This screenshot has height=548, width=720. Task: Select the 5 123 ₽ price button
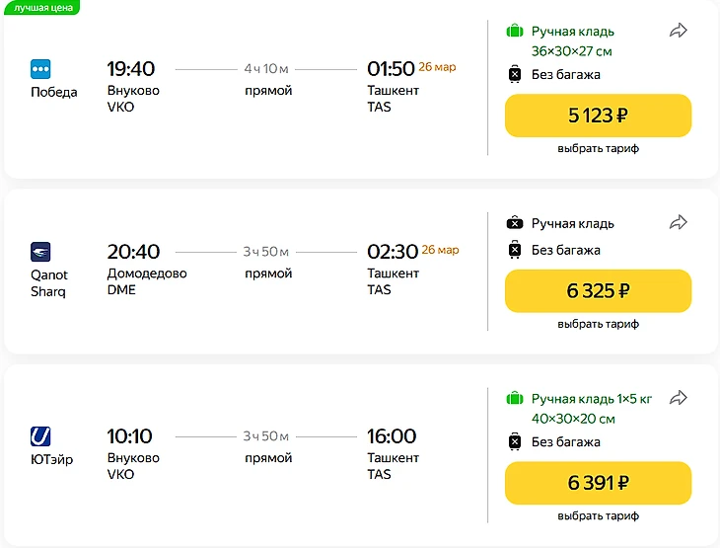[x=598, y=116]
